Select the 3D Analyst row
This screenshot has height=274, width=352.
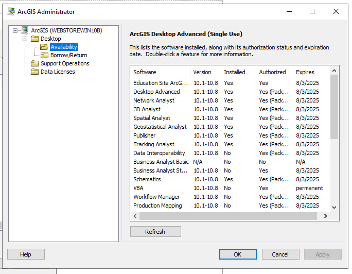(x=231, y=109)
